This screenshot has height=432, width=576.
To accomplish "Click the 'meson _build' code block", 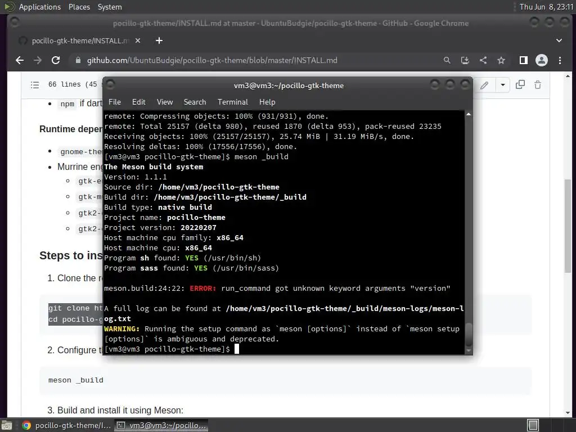I will [285, 380].
